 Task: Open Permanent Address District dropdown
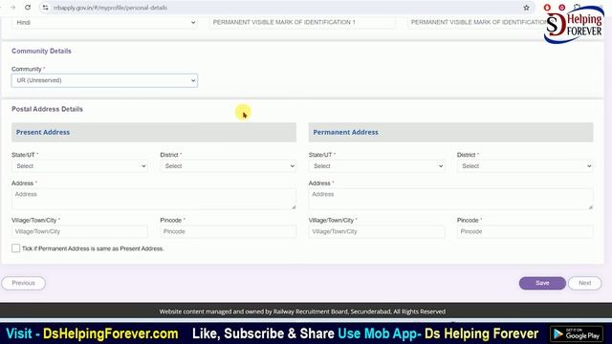click(525, 166)
